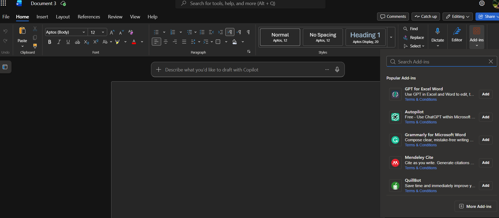Switch to the Review tab
The image size is (499, 218).
(x=115, y=17)
